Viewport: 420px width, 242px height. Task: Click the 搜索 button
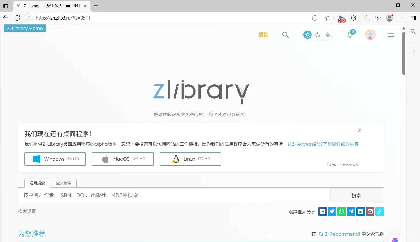pyautogui.click(x=356, y=196)
